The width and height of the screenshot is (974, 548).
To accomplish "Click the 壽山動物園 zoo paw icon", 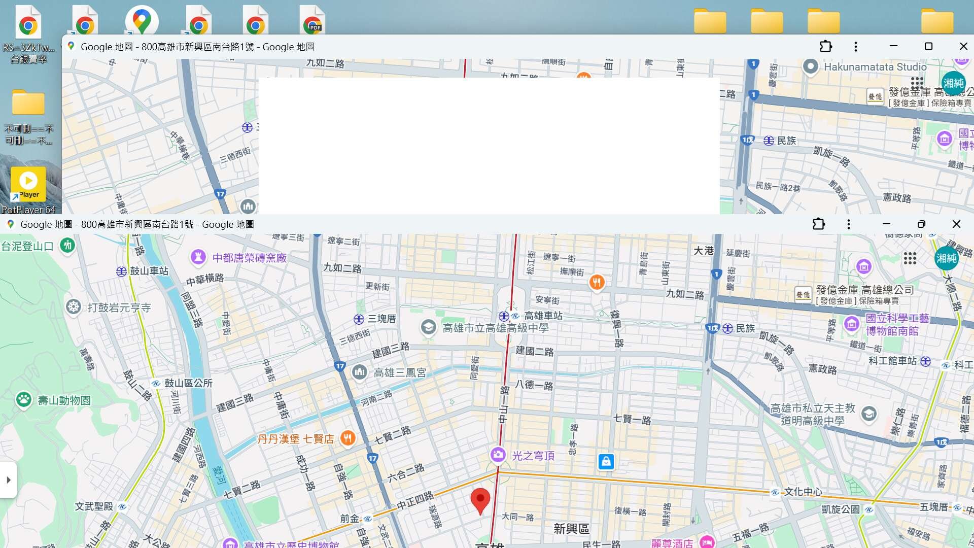I will coord(24,400).
